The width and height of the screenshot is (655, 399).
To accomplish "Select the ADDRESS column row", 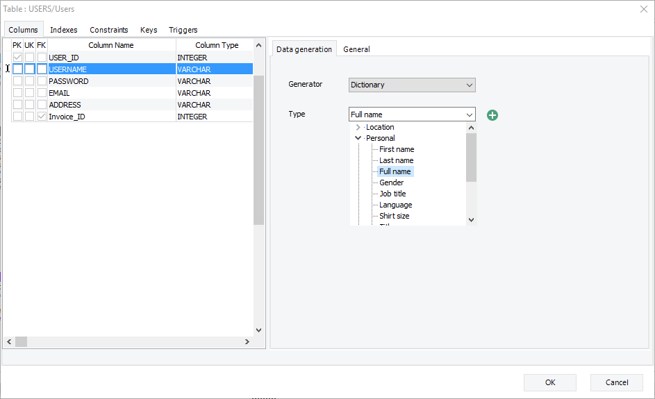I will pyautogui.click(x=65, y=105).
